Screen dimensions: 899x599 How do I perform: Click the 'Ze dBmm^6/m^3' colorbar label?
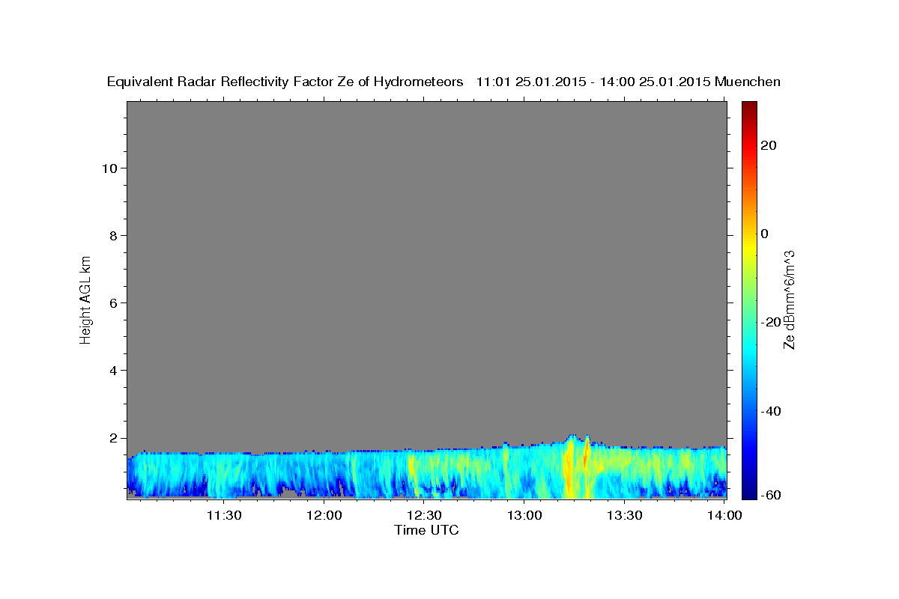[788, 299]
